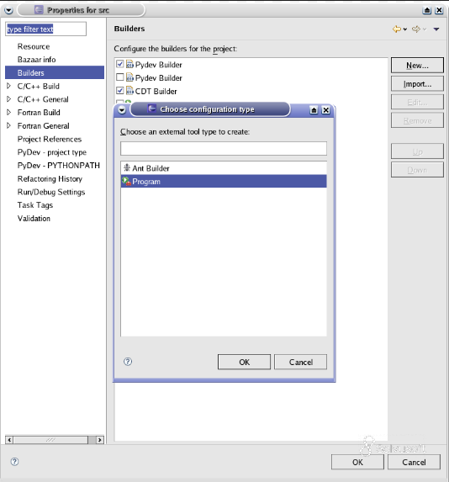The width and height of the screenshot is (449, 482).
Task: Open the Properties window menu icon
Action: click(8, 10)
